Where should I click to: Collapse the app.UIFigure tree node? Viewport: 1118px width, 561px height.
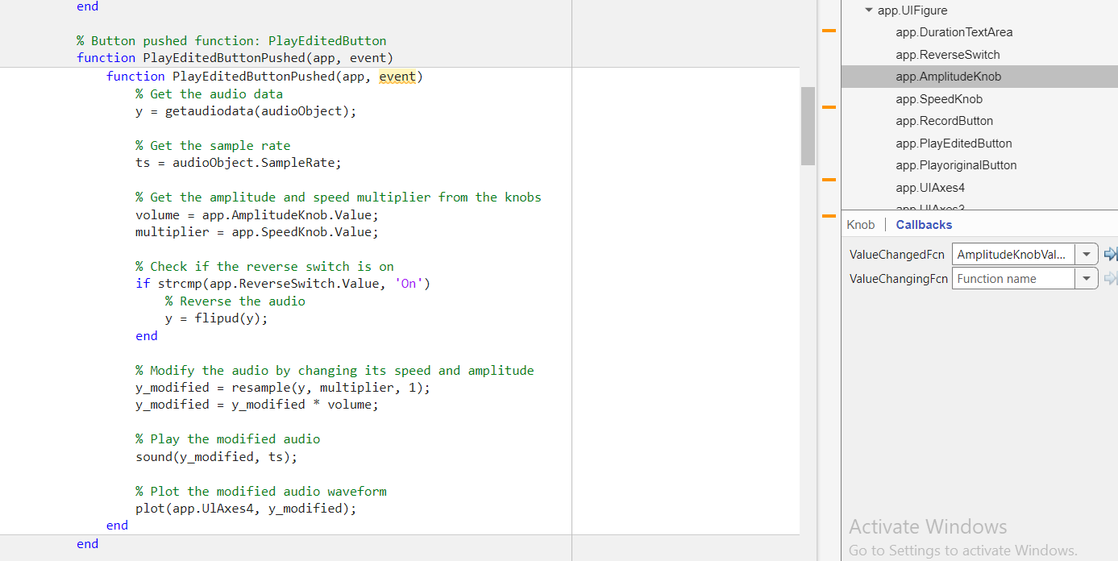pos(868,10)
